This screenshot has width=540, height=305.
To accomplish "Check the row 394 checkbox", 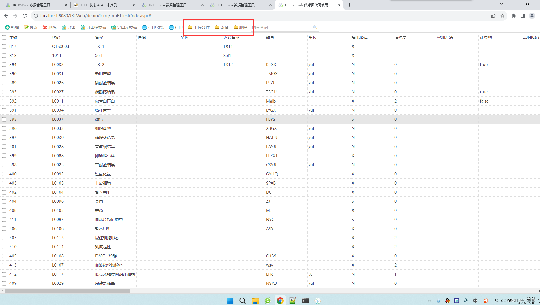I will point(4,65).
